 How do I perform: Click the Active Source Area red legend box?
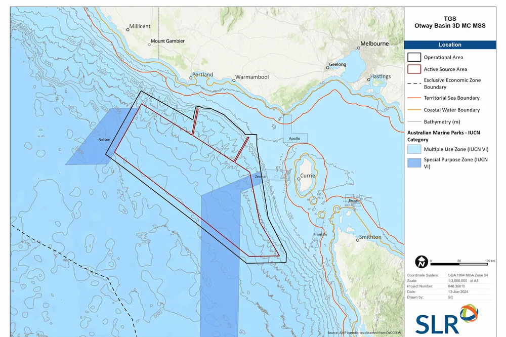tap(414, 69)
